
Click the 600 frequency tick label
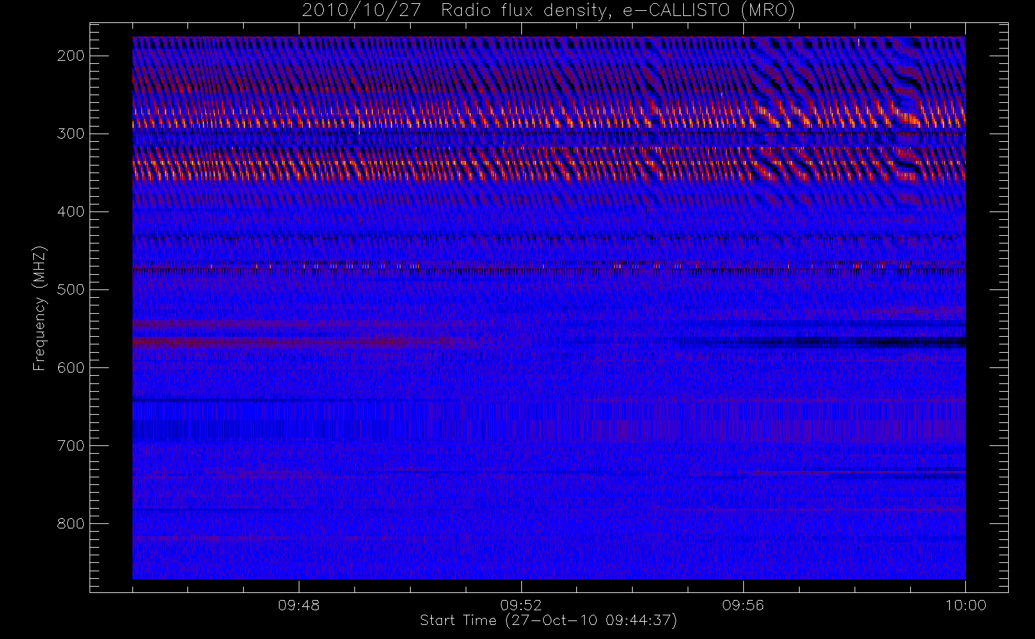pyautogui.click(x=71, y=367)
